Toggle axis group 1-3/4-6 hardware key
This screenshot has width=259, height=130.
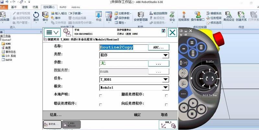[x=183, y=83]
